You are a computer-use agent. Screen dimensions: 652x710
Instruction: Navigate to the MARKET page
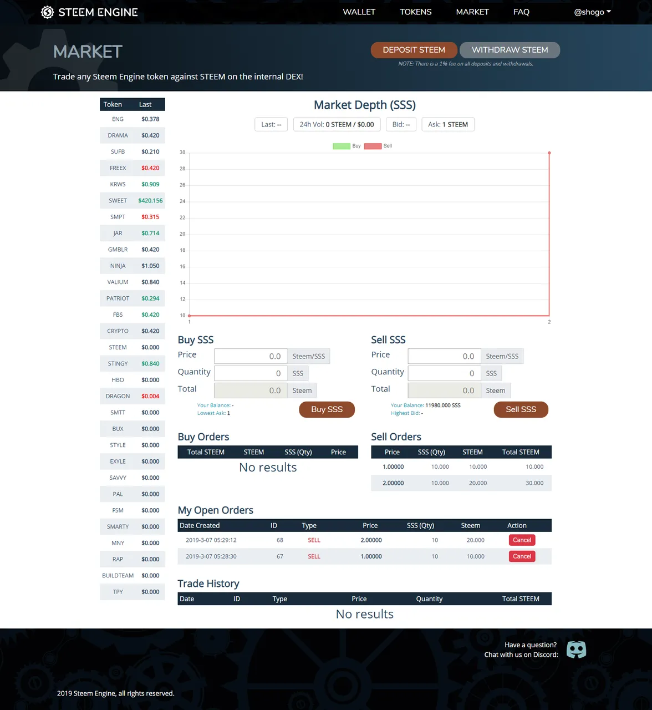click(x=472, y=12)
